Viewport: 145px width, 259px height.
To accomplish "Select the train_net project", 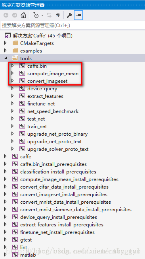I will click(37, 127).
